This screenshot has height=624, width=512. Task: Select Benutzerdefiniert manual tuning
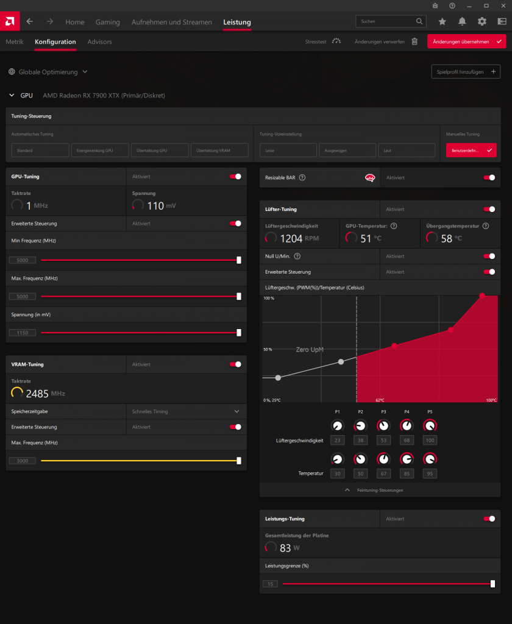[x=471, y=151]
